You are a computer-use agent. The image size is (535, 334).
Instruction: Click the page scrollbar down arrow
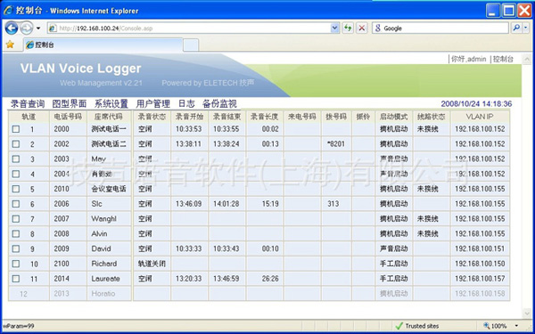[526, 313]
